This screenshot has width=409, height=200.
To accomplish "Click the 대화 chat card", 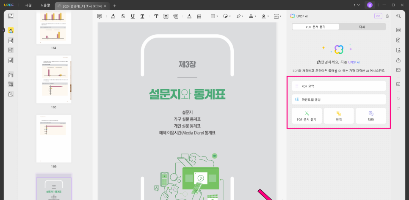I will 371,116.
